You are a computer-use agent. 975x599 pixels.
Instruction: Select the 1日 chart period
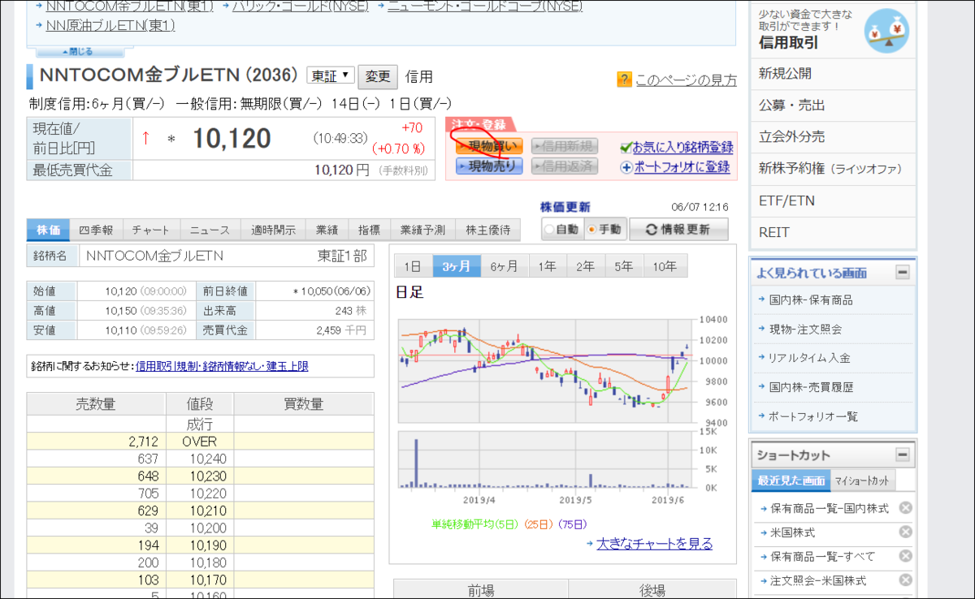click(x=413, y=266)
